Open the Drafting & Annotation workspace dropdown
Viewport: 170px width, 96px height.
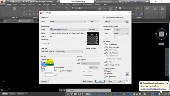47,2
